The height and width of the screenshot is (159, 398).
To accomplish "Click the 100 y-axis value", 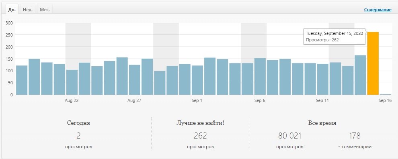I will pyautogui.click(x=10, y=71).
